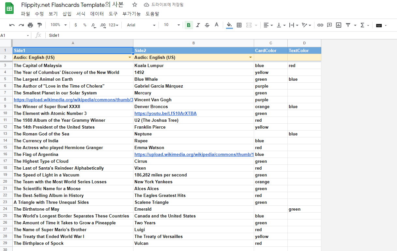Toggle Italic formatting
This screenshot has height=251, width=397.
(x=198, y=25)
